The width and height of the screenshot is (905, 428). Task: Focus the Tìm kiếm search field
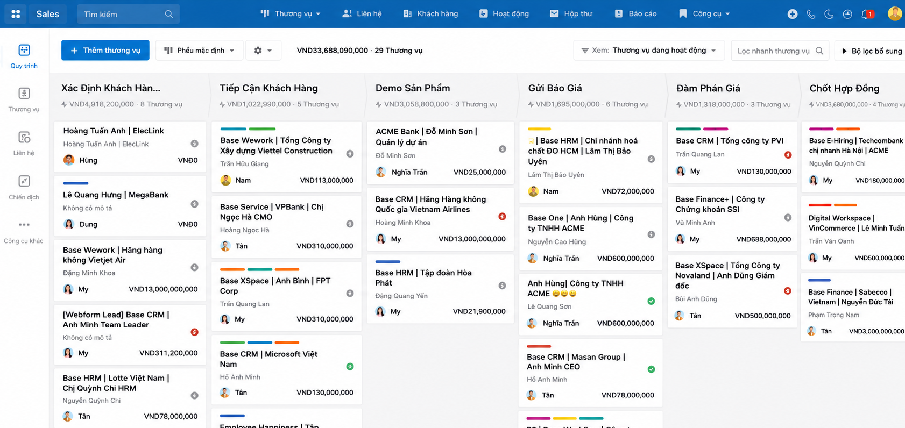coord(128,14)
